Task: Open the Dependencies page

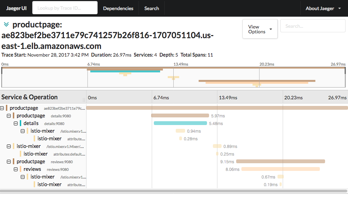Action: [118, 8]
